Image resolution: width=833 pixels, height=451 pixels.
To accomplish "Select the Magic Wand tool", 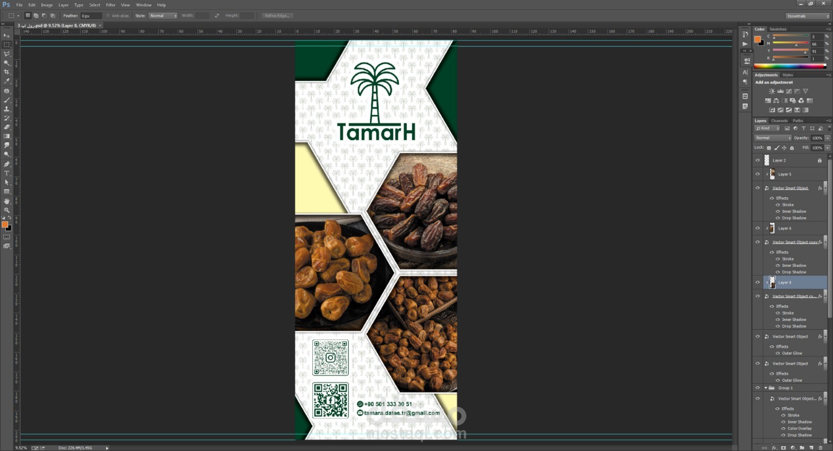I will point(7,62).
